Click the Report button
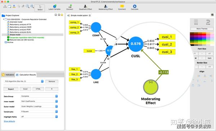Image resolution: width=216 pixels, height=131 pixels. pos(11,89)
